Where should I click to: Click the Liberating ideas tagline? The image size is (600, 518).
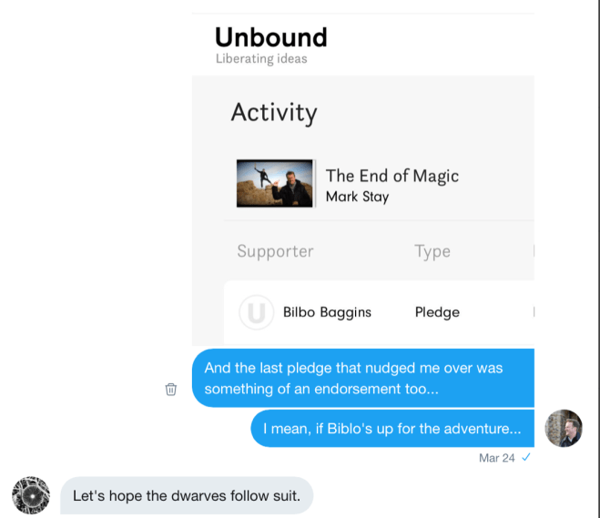click(x=261, y=58)
